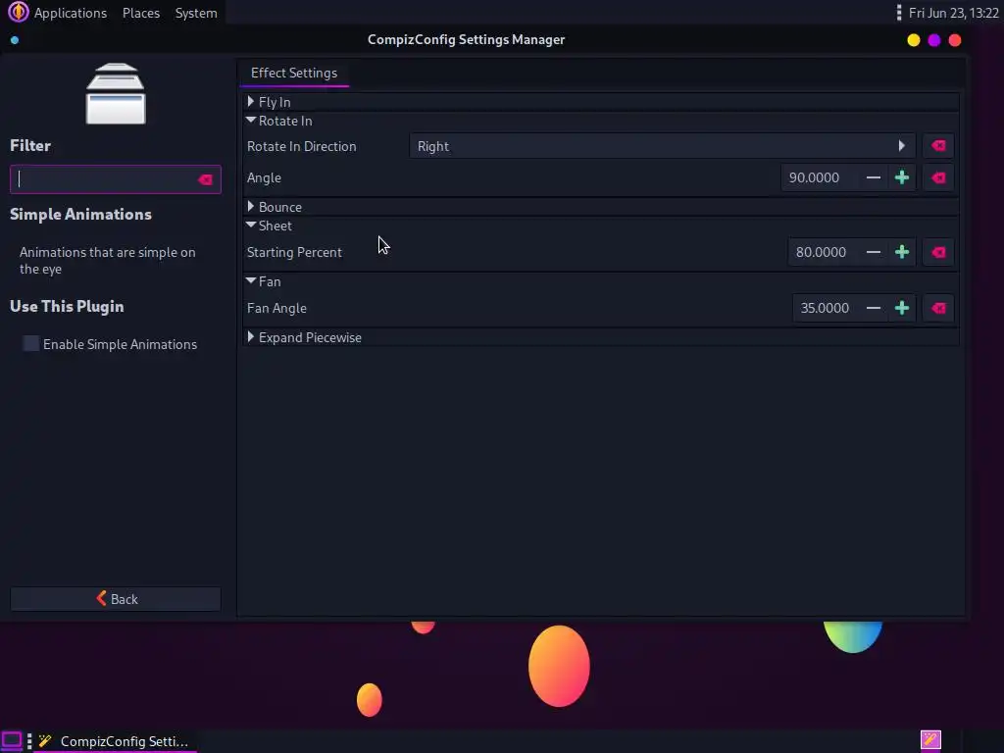Open the System menu
1004x753 pixels.
tap(196, 13)
